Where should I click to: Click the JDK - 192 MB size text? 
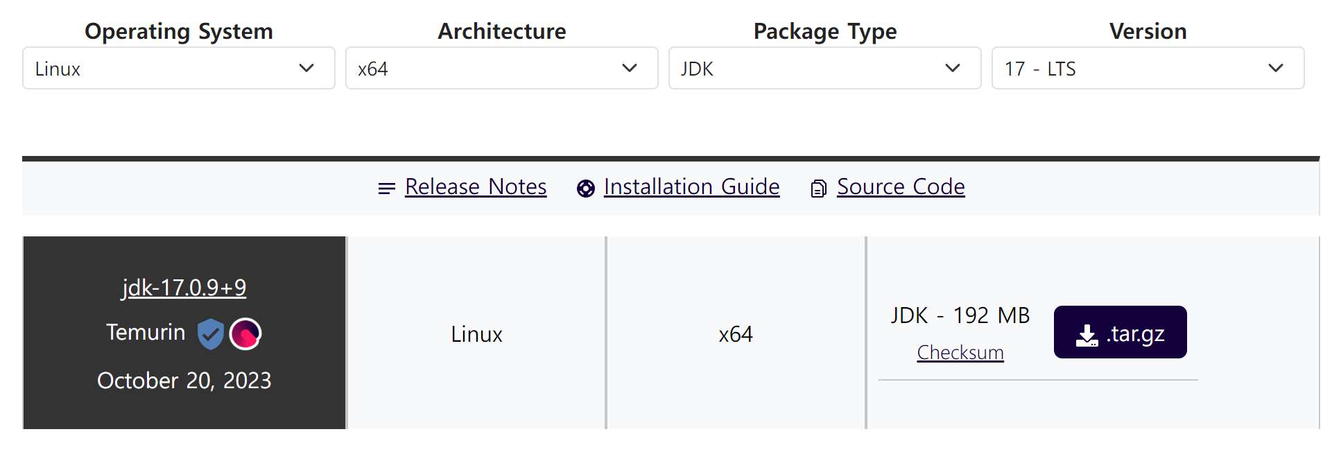[x=960, y=315]
